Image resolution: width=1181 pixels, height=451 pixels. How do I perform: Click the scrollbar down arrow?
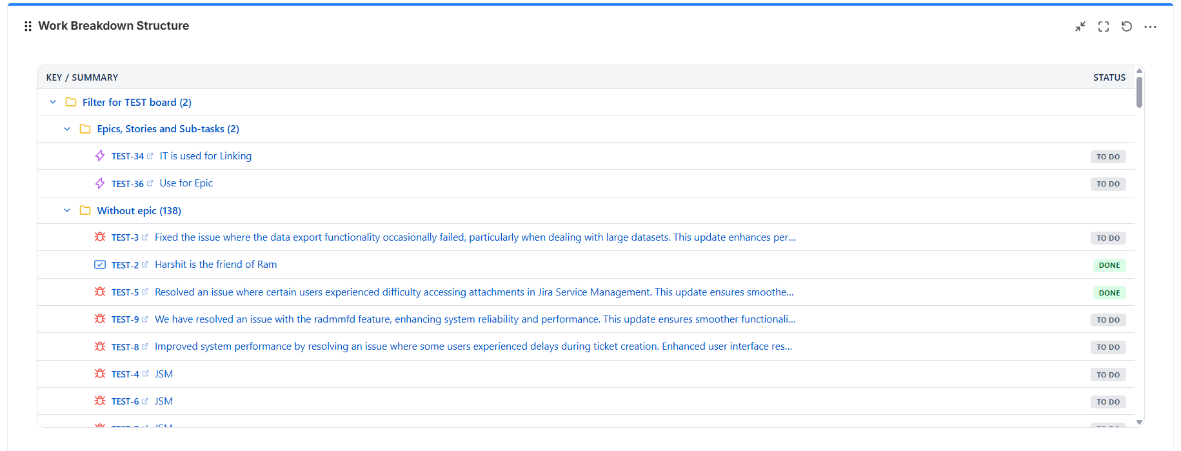coord(1139,422)
